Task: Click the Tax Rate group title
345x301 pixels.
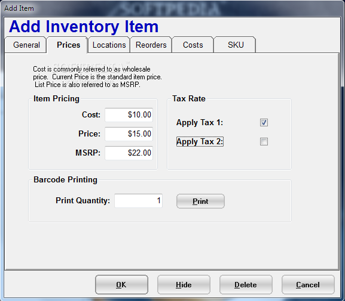Action: coord(189,99)
